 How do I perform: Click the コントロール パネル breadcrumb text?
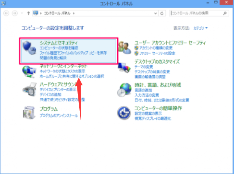57,13
